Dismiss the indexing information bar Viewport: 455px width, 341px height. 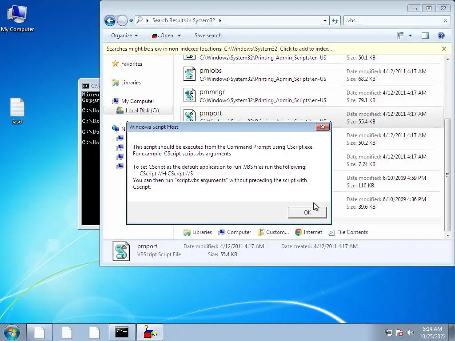(x=444, y=49)
